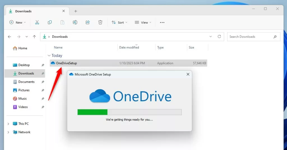Open Music in the sidebar
The image size is (287, 150).
pos(20,99)
